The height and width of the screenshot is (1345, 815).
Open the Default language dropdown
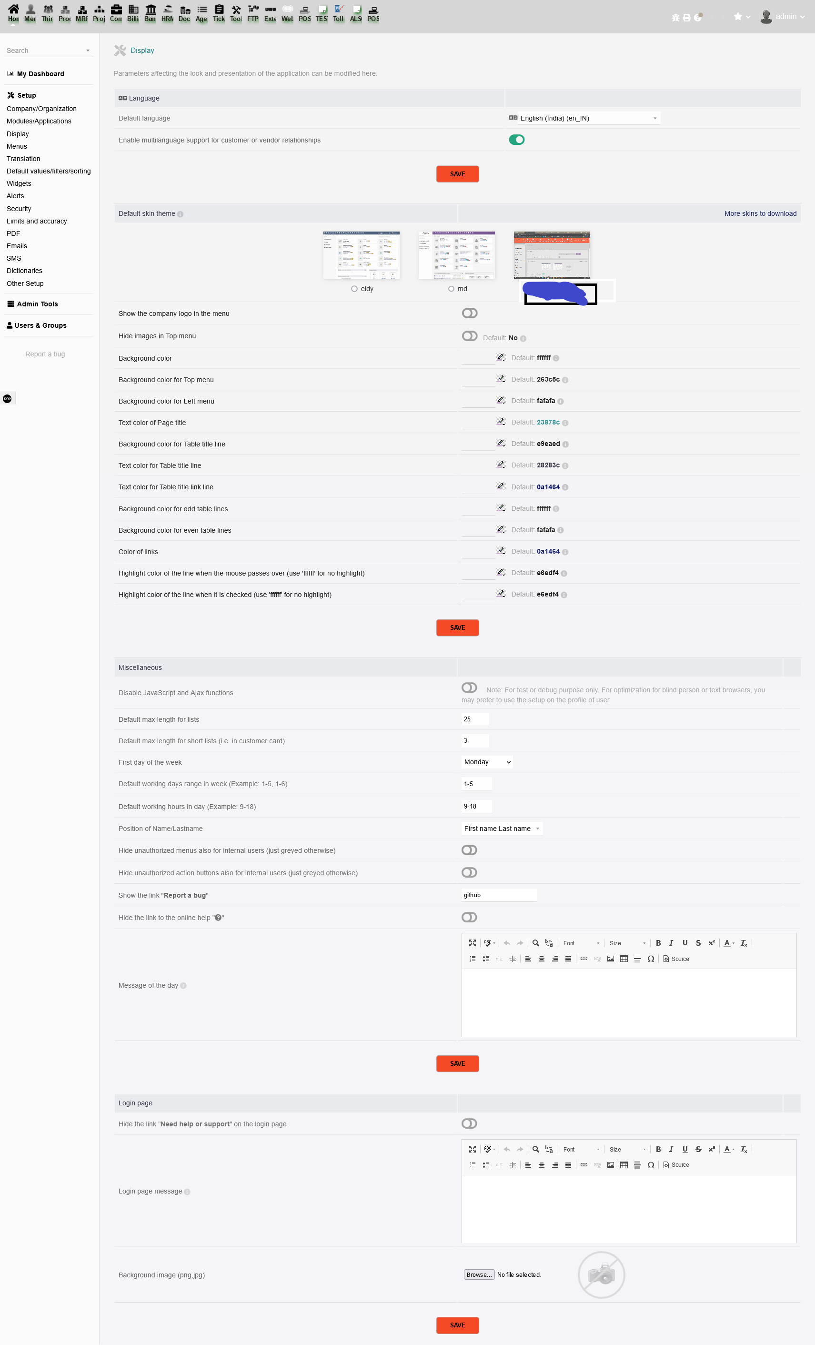(588, 118)
